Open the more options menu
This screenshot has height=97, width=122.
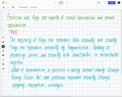click(x=105, y=3)
